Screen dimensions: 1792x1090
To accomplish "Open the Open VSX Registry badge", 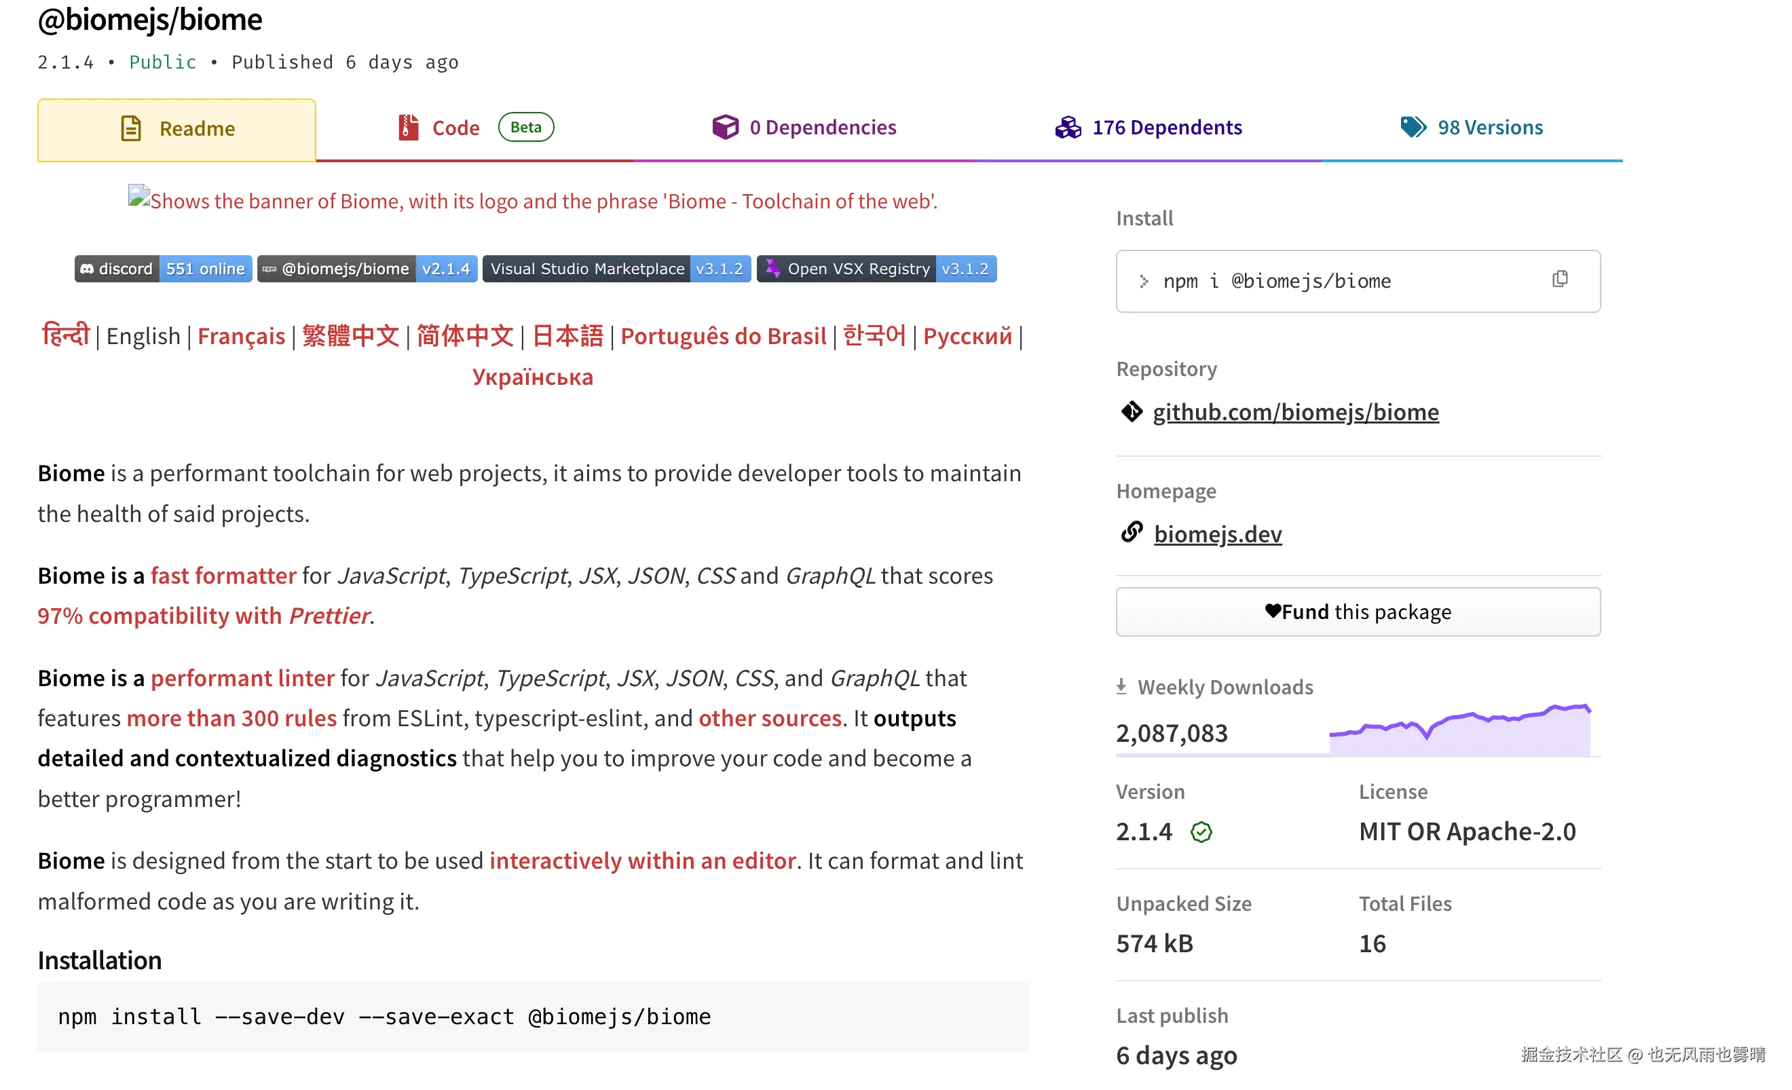I will click(x=876, y=269).
